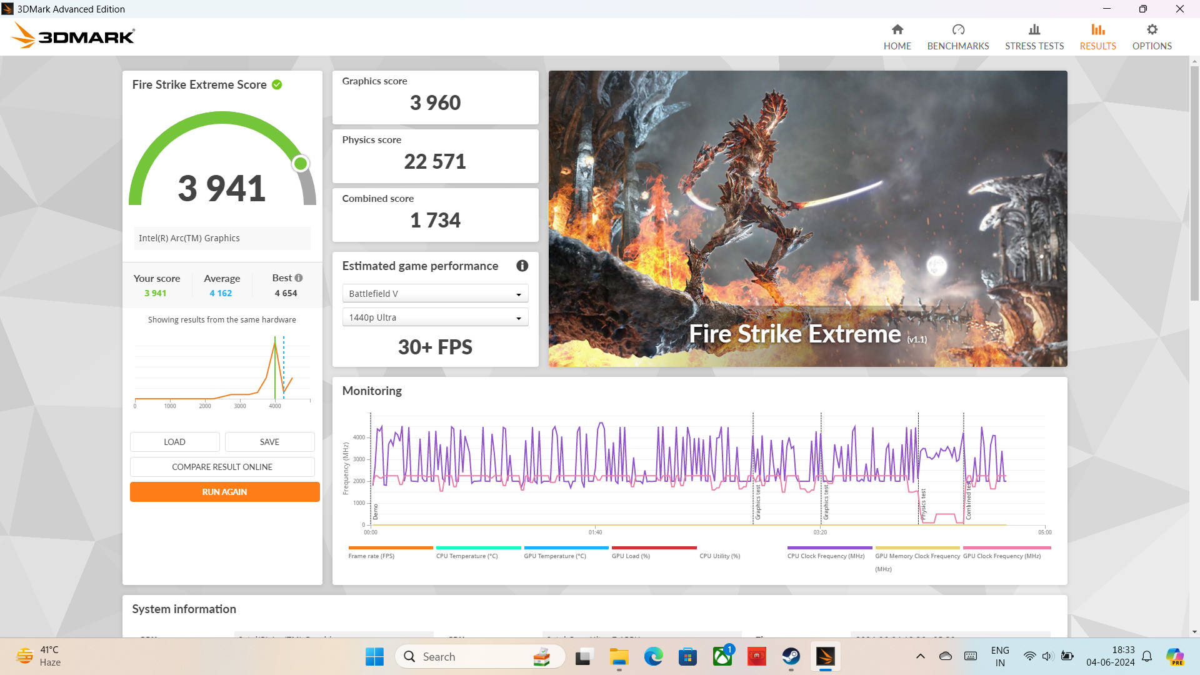Toggle CPU Utility (%) legend
The height and width of the screenshot is (675, 1200).
coord(719,556)
